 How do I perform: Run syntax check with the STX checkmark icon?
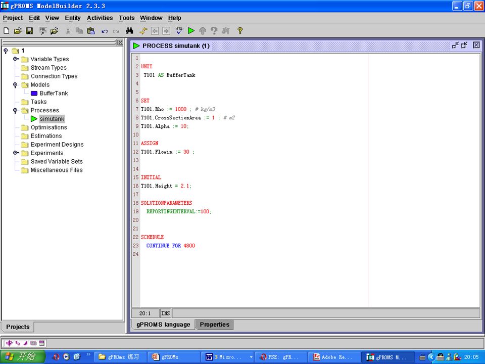(x=179, y=31)
